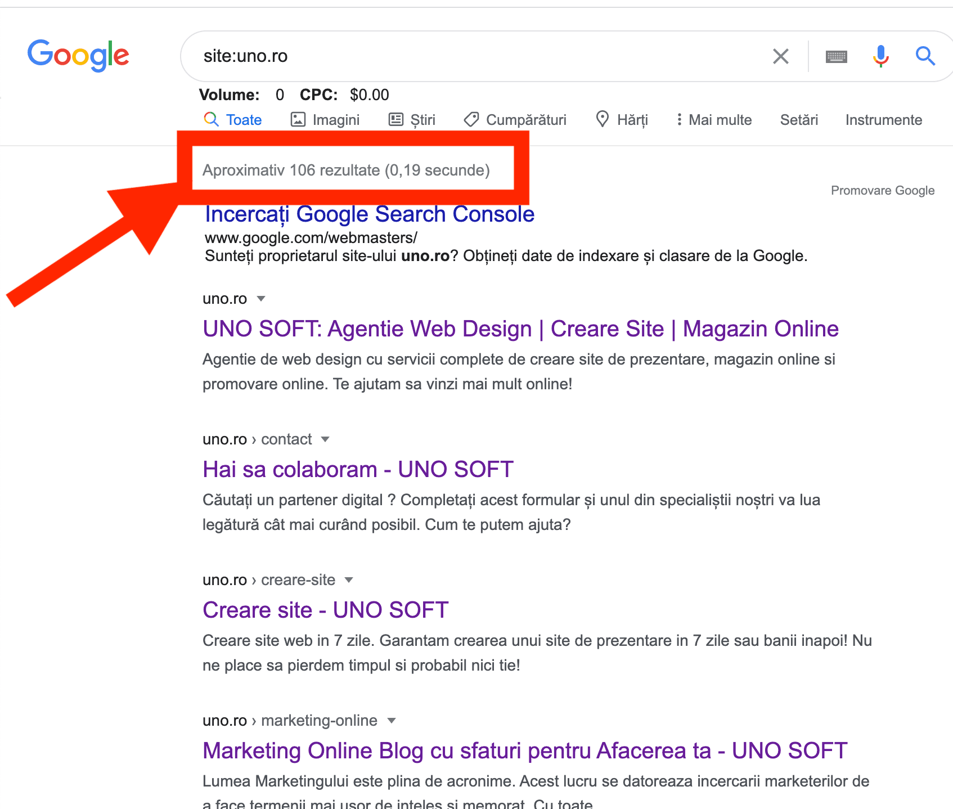Click the Cumpărături price tag icon
This screenshot has width=953, height=809.
point(471,119)
